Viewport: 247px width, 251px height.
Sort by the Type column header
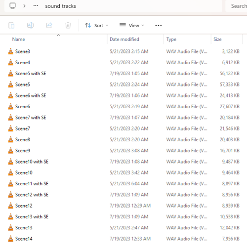coord(171,40)
